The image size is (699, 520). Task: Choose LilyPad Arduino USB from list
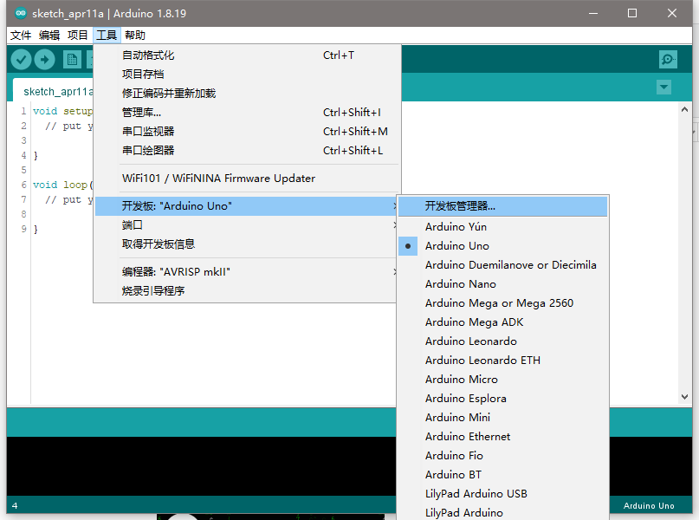click(x=503, y=494)
